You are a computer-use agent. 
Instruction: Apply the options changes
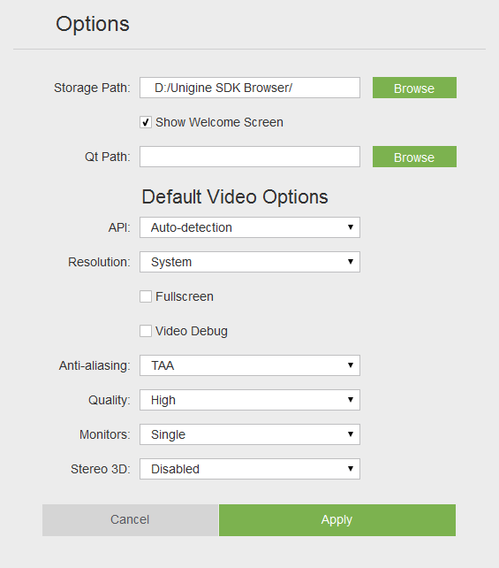pos(337,520)
